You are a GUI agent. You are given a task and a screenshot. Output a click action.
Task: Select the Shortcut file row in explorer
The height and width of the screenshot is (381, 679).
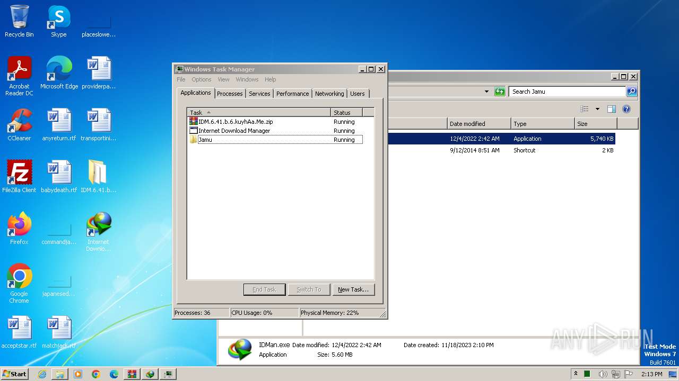[501, 150]
